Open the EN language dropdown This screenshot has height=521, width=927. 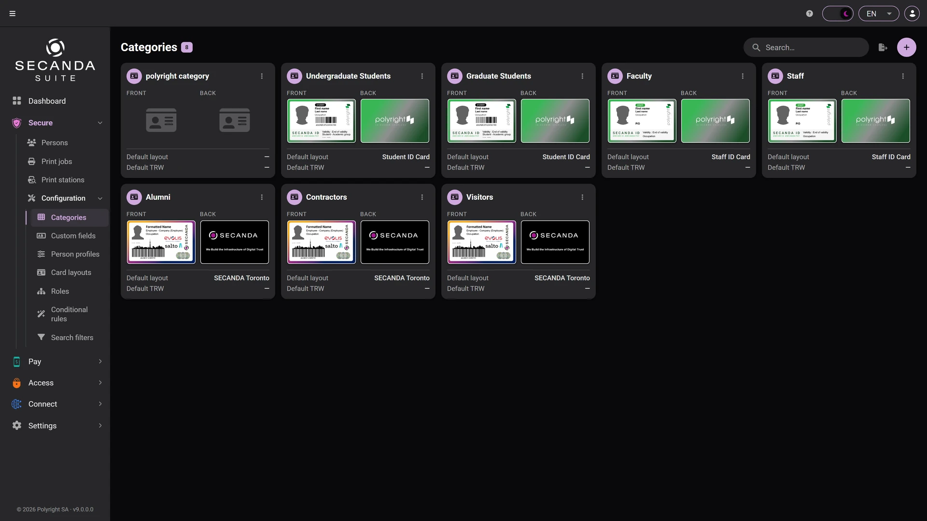click(x=879, y=14)
